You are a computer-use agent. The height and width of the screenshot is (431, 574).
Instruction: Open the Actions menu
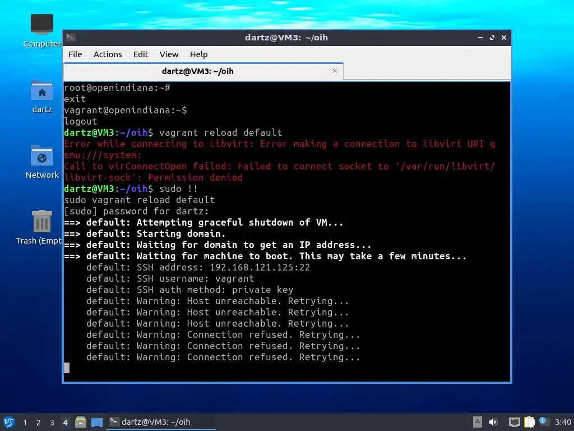click(x=108, y=54)
